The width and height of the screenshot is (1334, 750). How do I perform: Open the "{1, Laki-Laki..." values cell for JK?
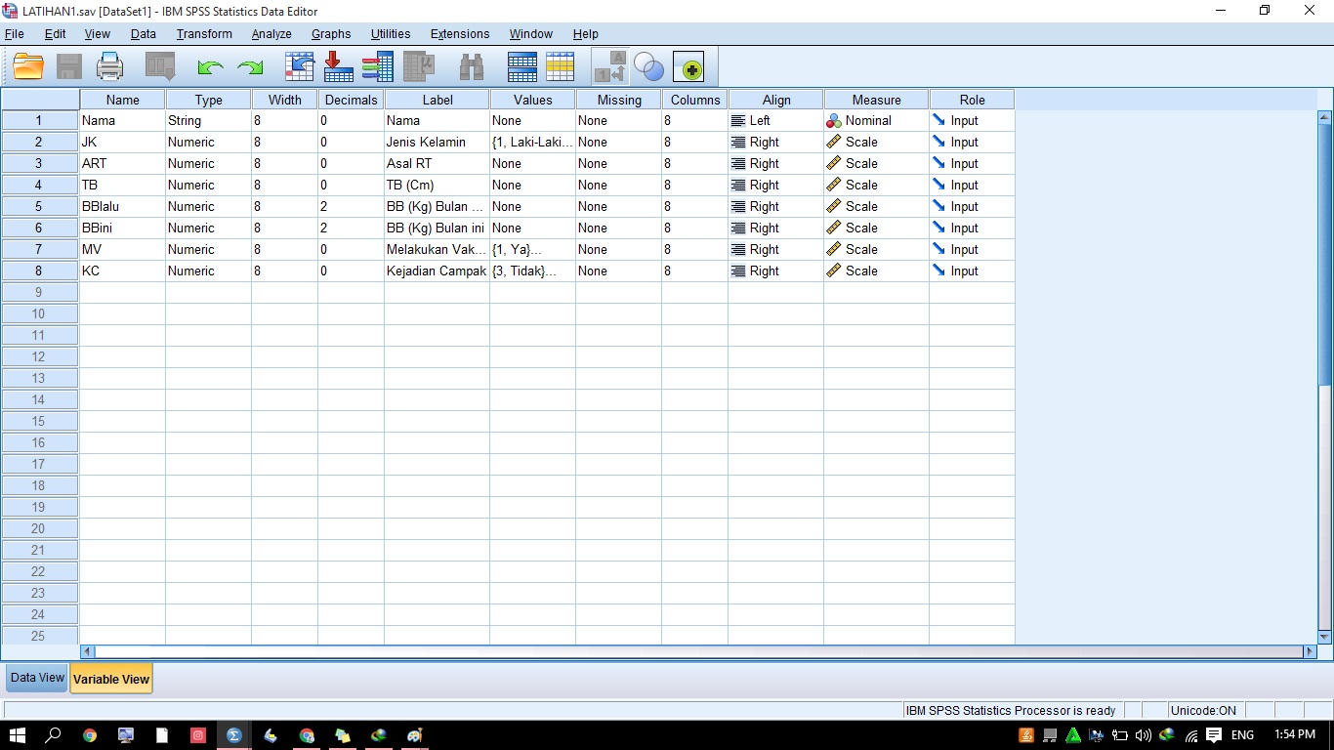pos(533,143)
